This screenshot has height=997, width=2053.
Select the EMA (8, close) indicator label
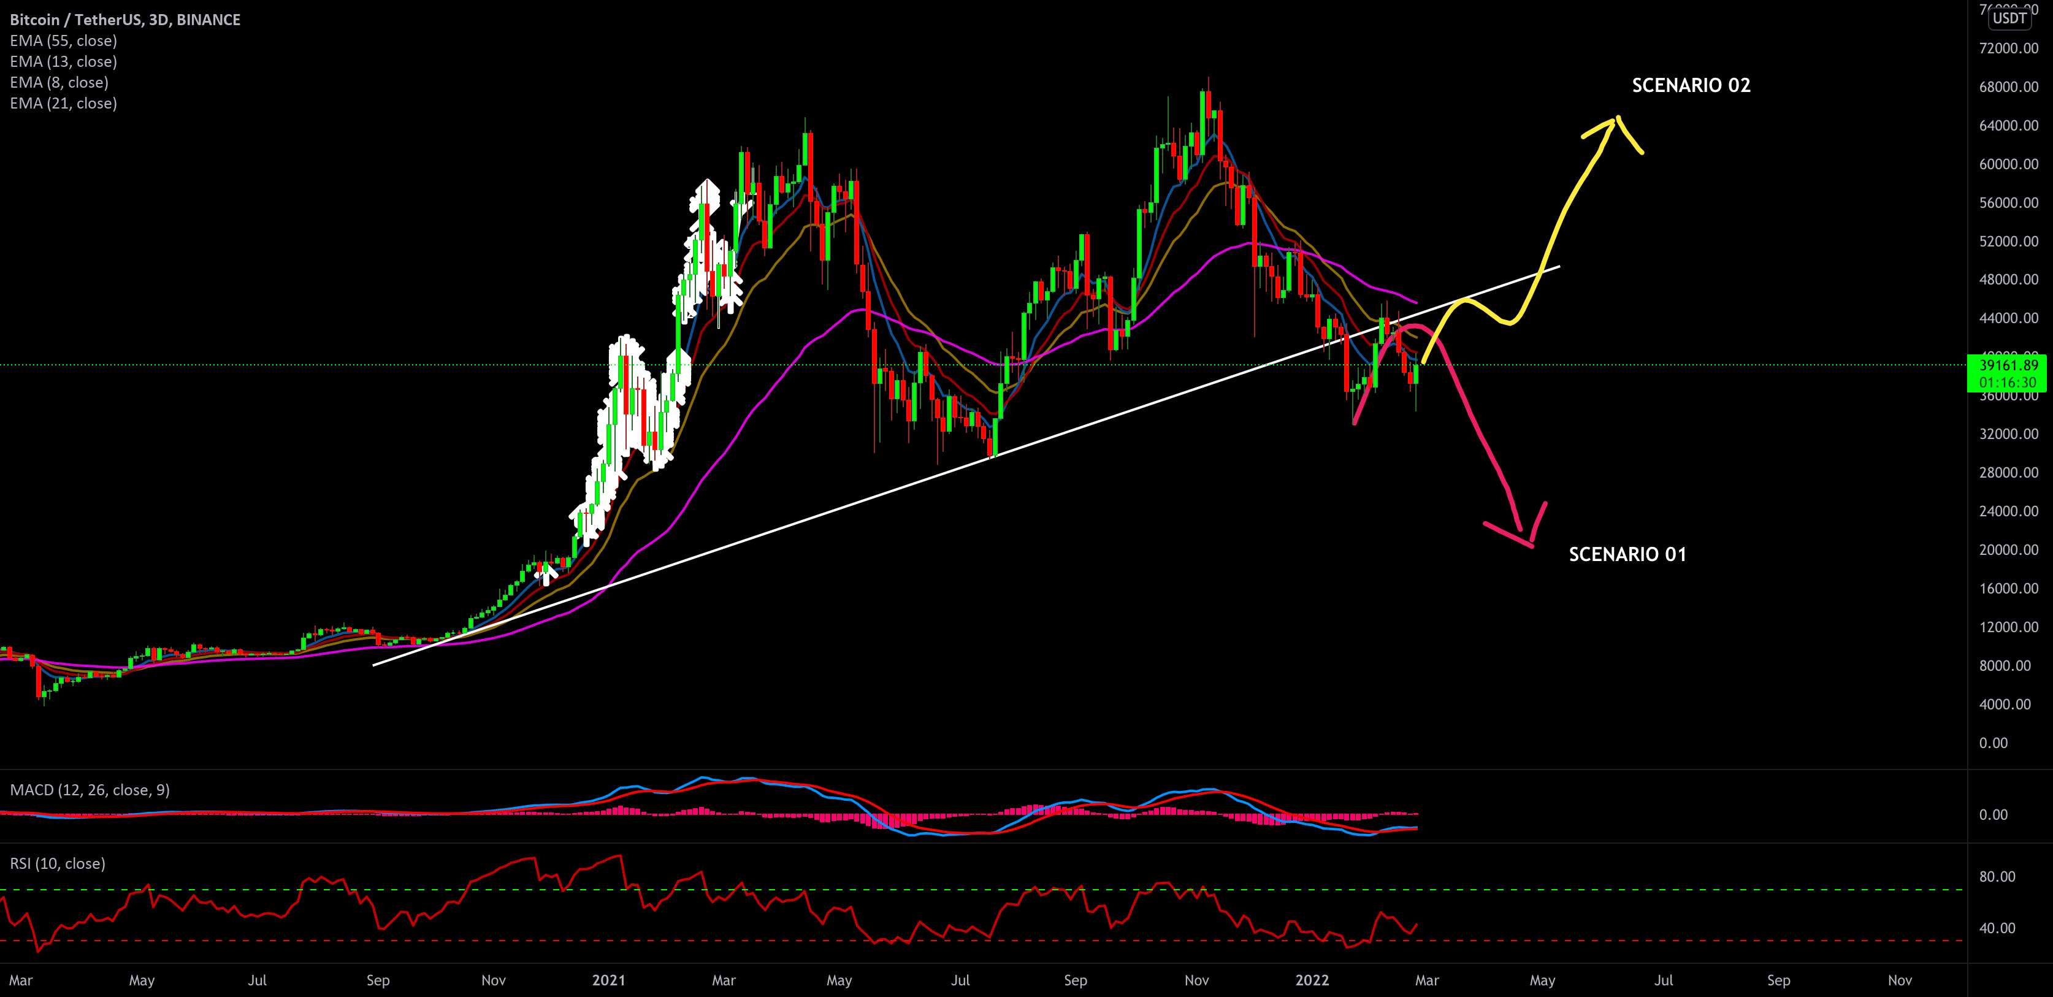[x=59, y=82]
